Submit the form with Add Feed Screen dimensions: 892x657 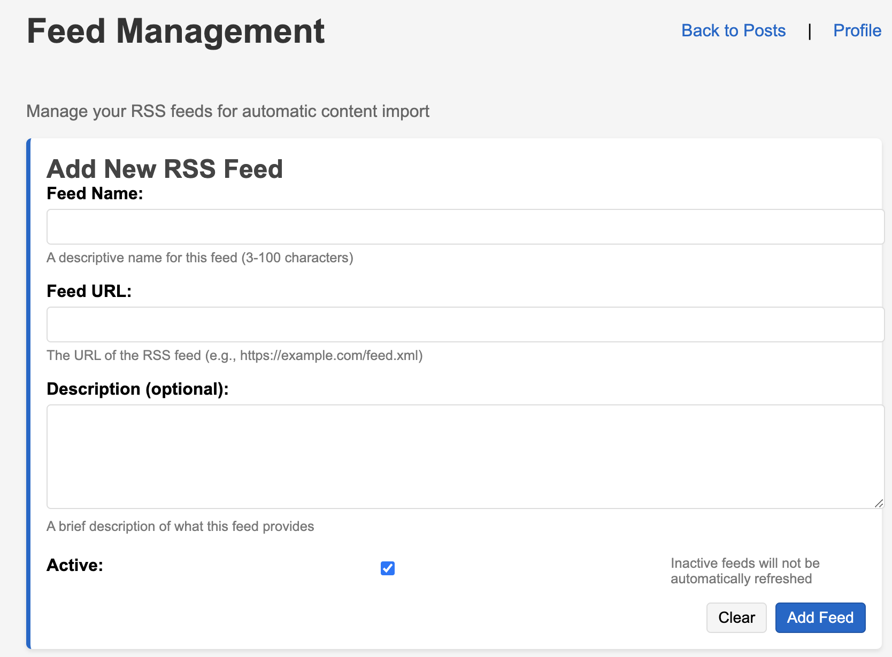pyautogui.click(x=820, y=617)
